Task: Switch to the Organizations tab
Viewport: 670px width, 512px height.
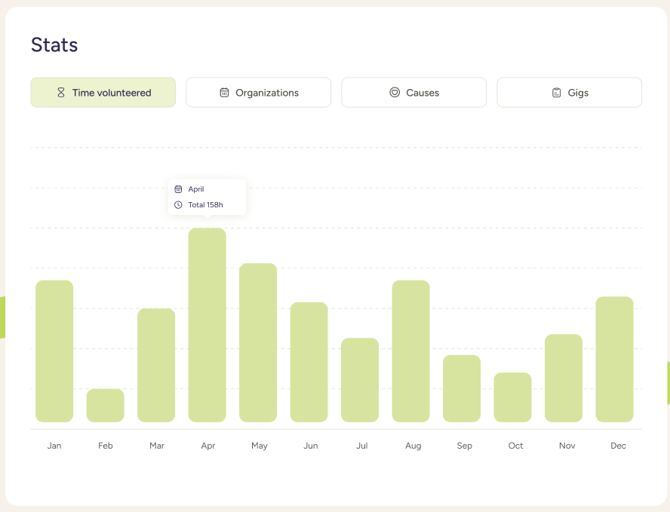Action: 258,93
